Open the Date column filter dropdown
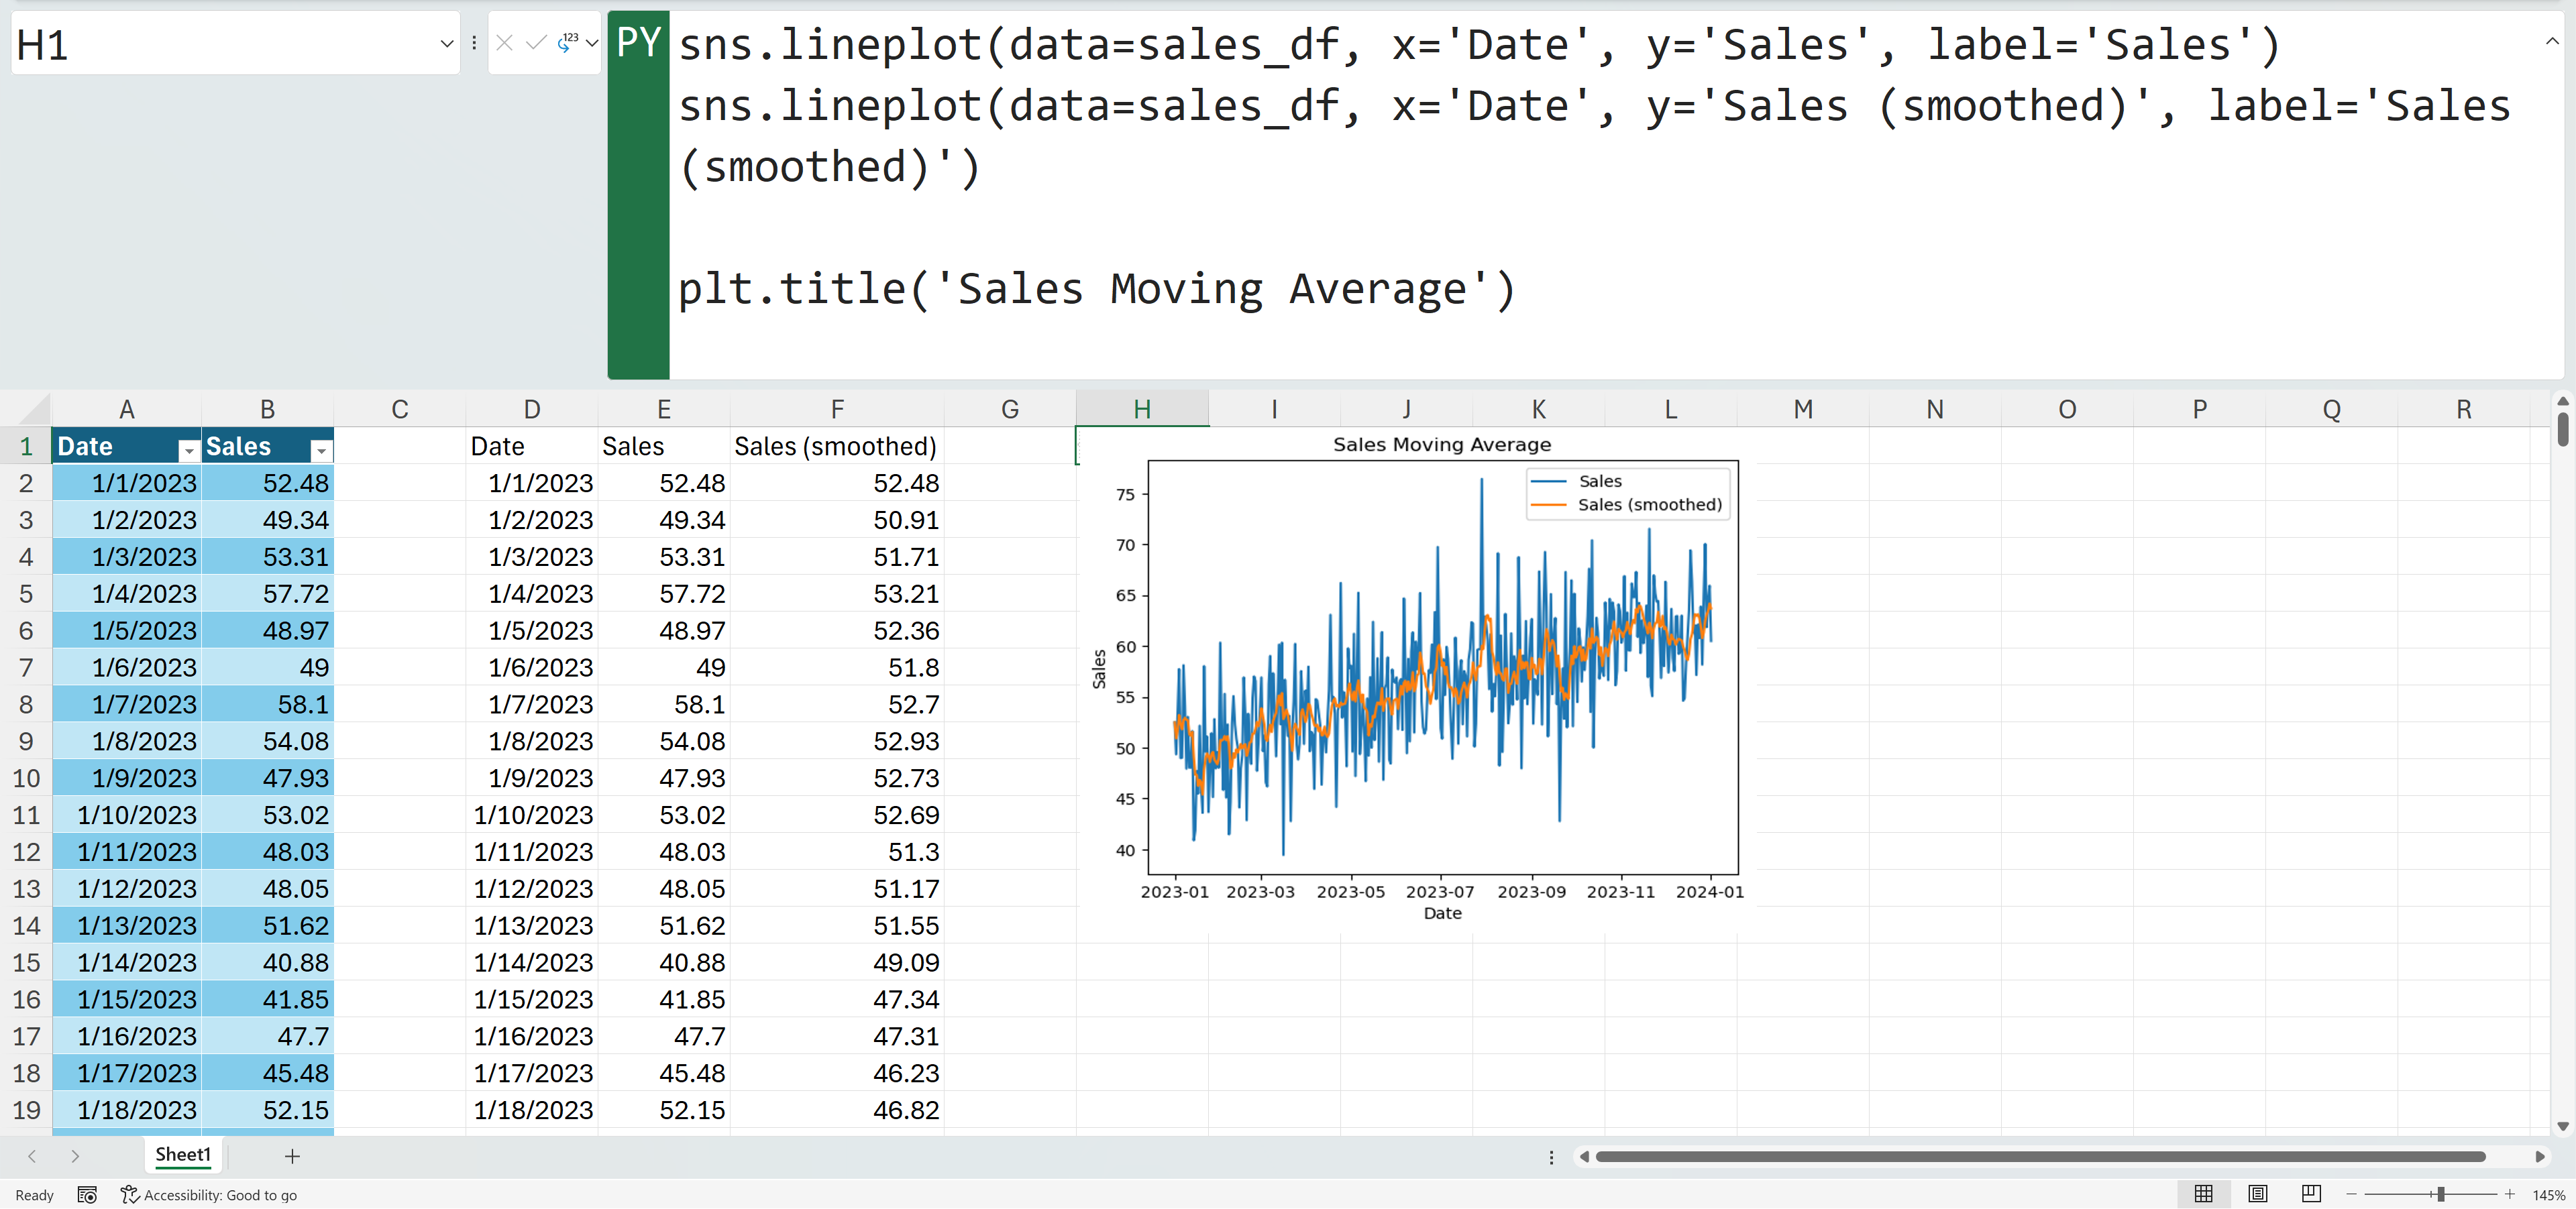2576x1209 pixels. [x=188, y=452]
